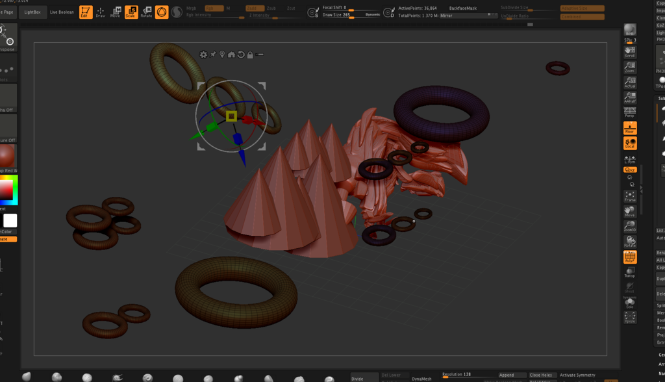The image size is (665, 382).
Task: Toggle Transparency Transp button
Action: tap(630, 272)
